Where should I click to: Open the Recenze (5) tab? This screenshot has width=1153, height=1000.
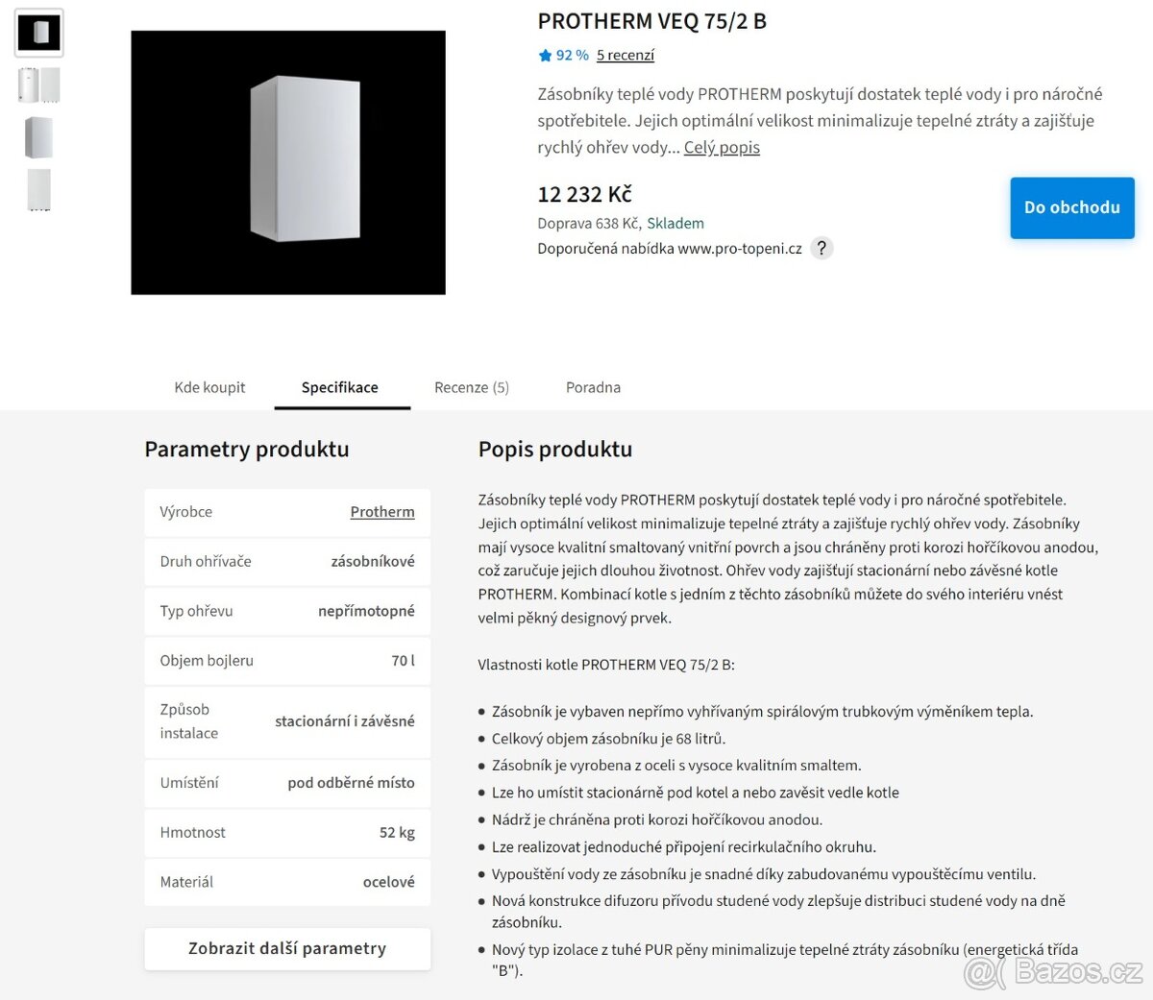[472, 387]
